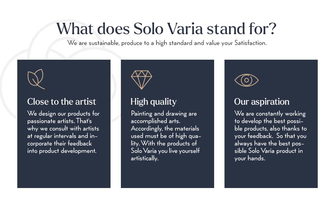Click the leaf icon
This screenshot has height=207, width=335.
pyautogui.click(x=36, y=79)
